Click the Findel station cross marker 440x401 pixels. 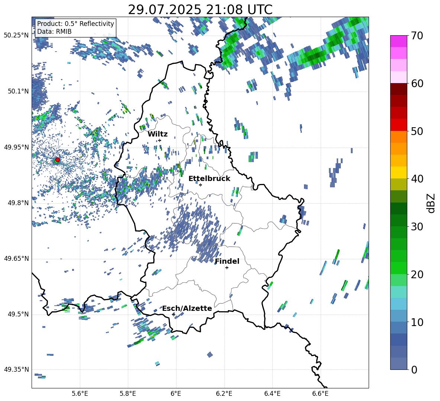tap(227, 268)
